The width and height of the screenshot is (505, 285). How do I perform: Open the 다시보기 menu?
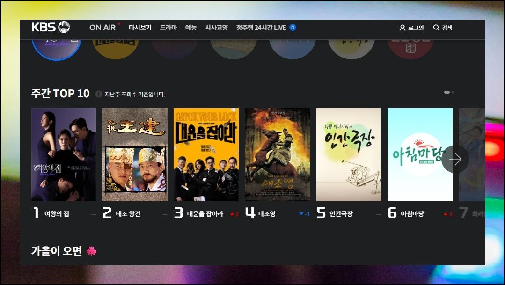(x=140, y=27)
